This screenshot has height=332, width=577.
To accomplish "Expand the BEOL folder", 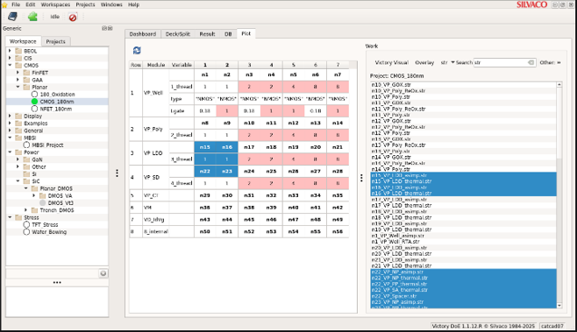I will pos(10,51).
